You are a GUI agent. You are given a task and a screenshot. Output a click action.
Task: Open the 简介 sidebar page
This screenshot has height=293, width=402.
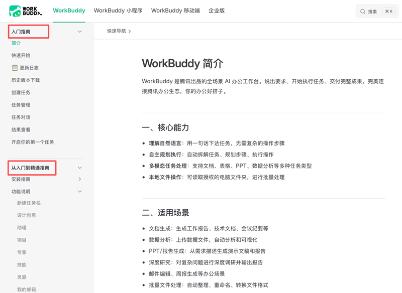click(x=16, y=43)
